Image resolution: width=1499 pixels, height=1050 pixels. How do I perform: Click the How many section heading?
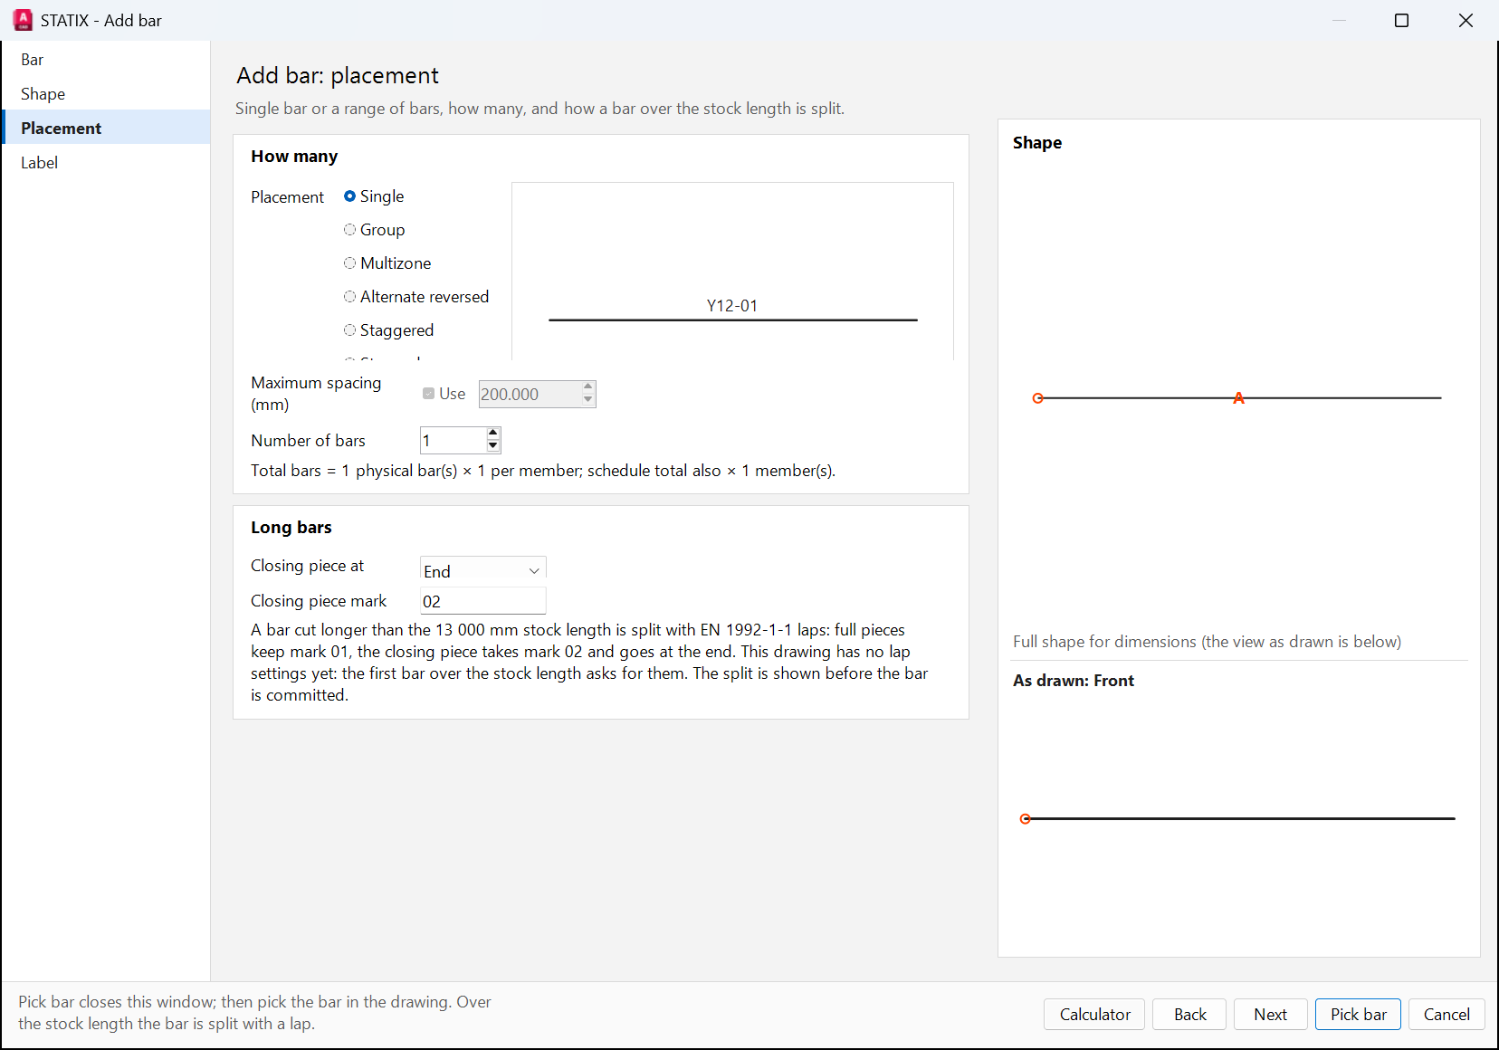[294, 157]
